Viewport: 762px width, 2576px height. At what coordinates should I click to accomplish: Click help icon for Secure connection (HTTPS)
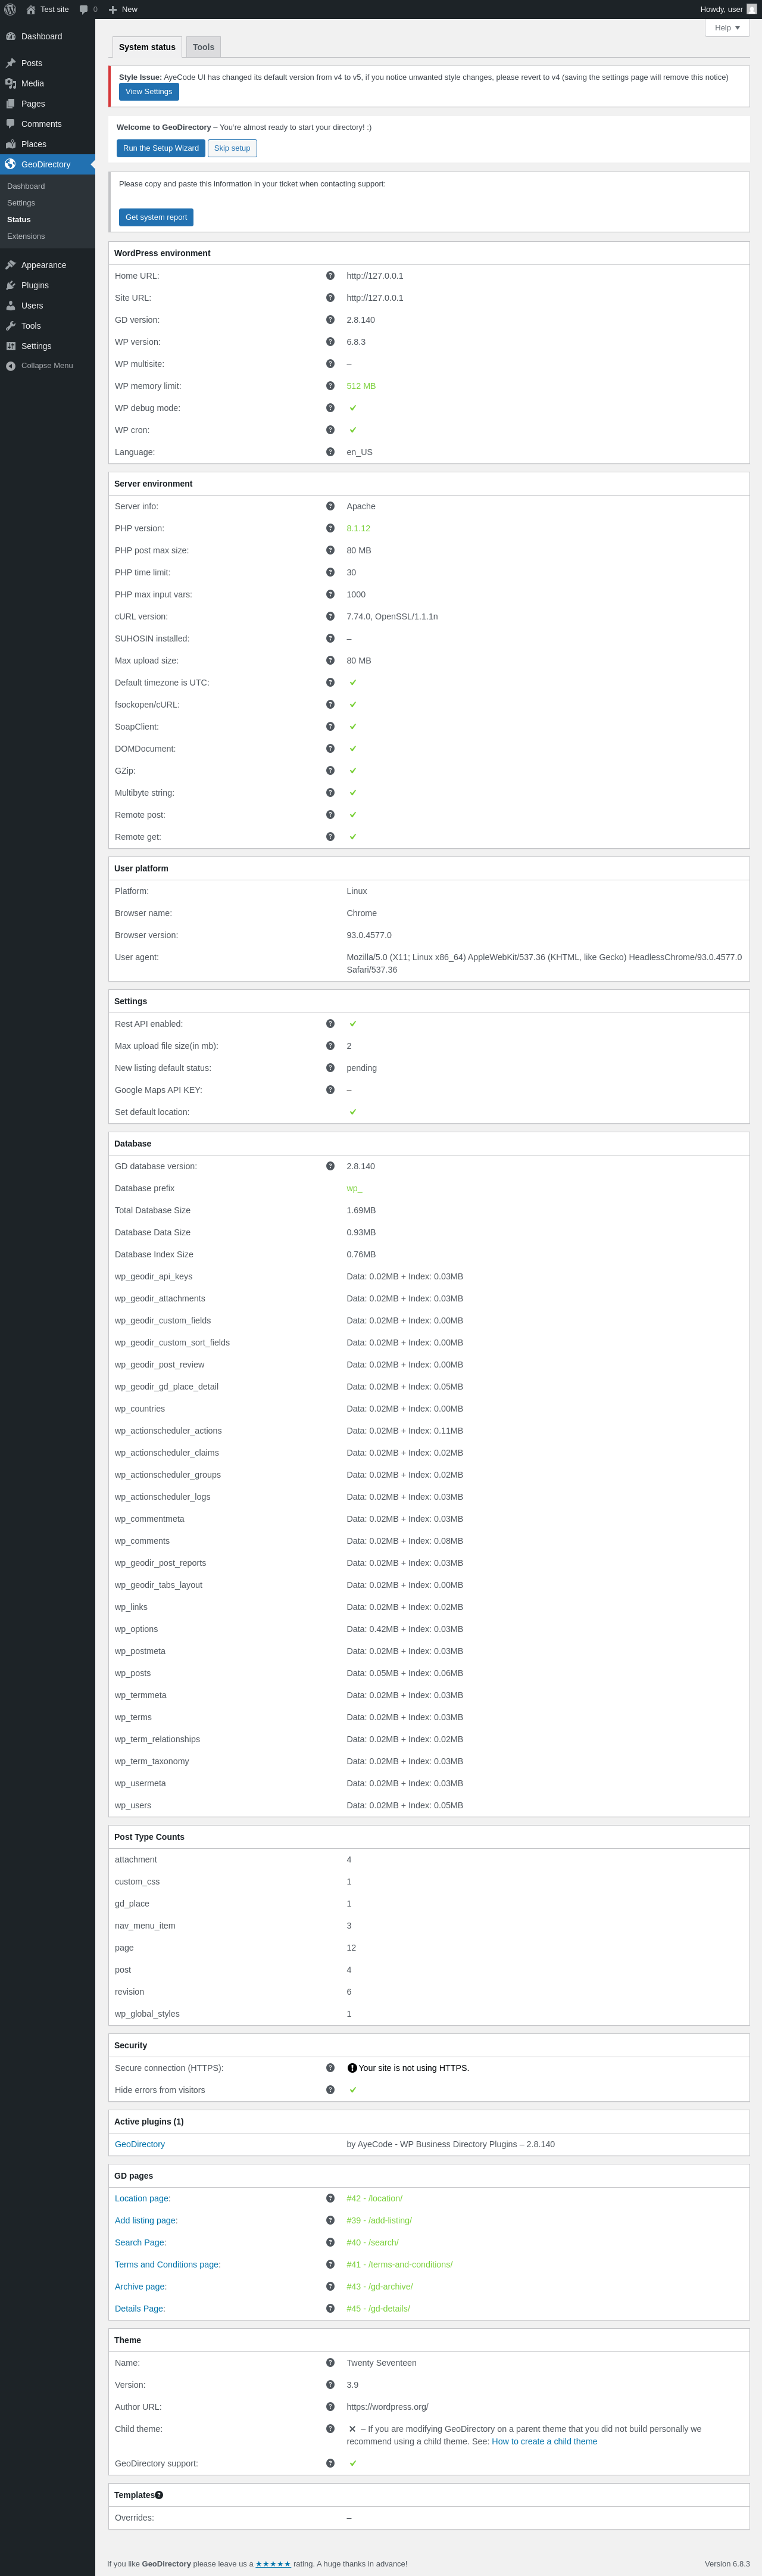(330, 2068)
